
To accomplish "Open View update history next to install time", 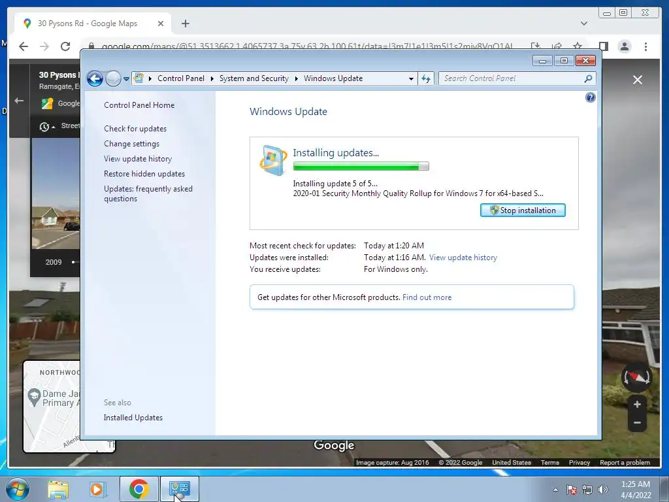I will tap(463, 258).
